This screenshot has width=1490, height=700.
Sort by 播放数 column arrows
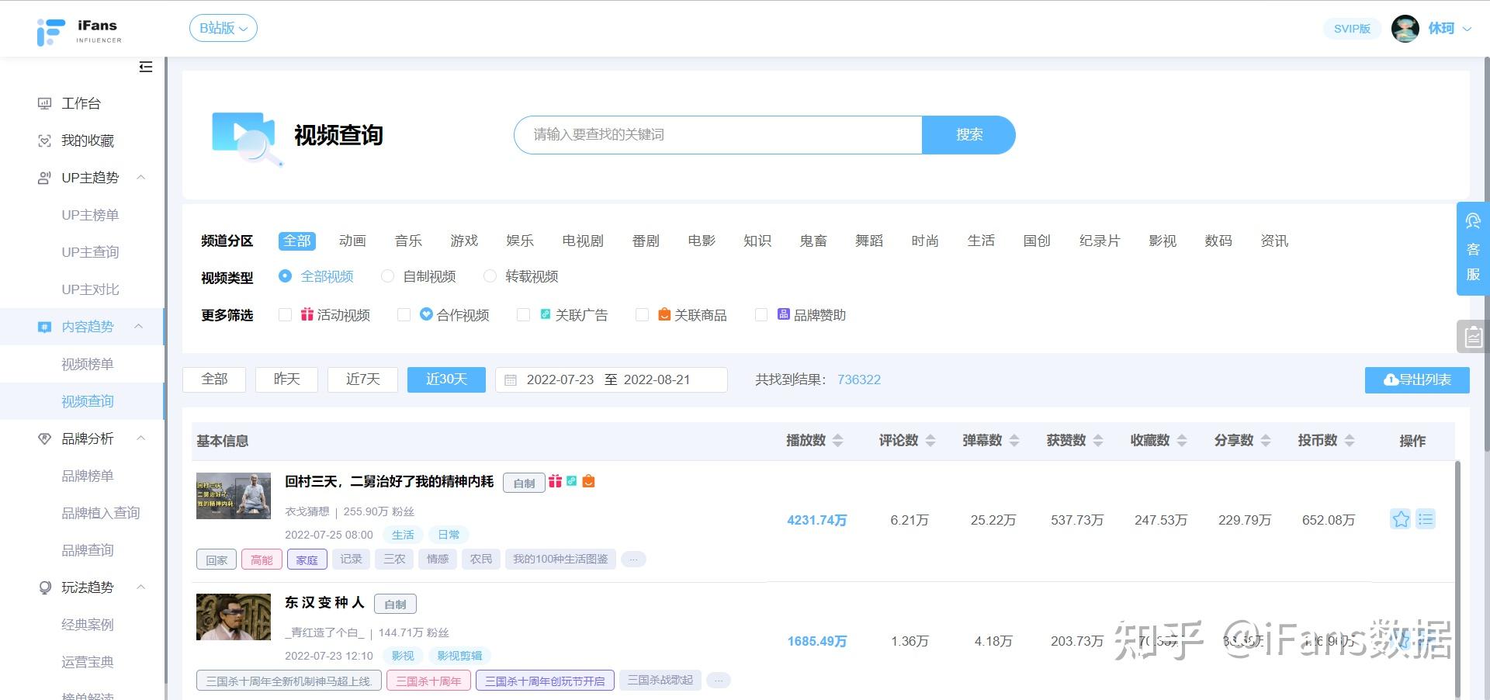point(837,441)
